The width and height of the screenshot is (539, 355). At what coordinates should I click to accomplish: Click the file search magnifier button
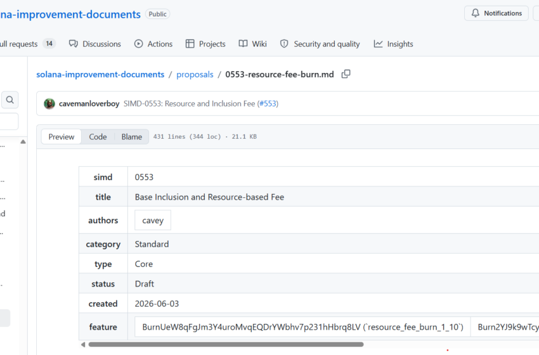[x=10, y=100]
